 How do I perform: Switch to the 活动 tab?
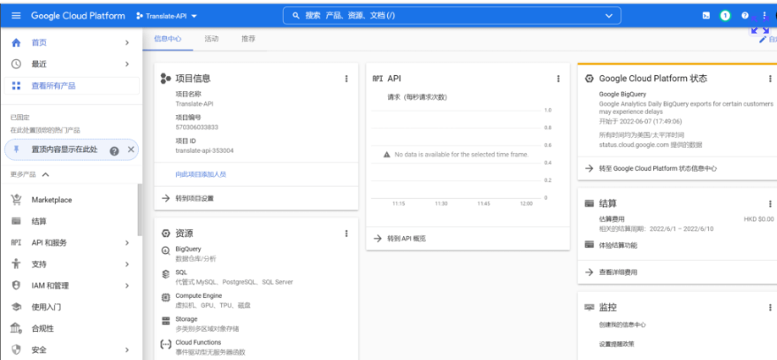211,39
